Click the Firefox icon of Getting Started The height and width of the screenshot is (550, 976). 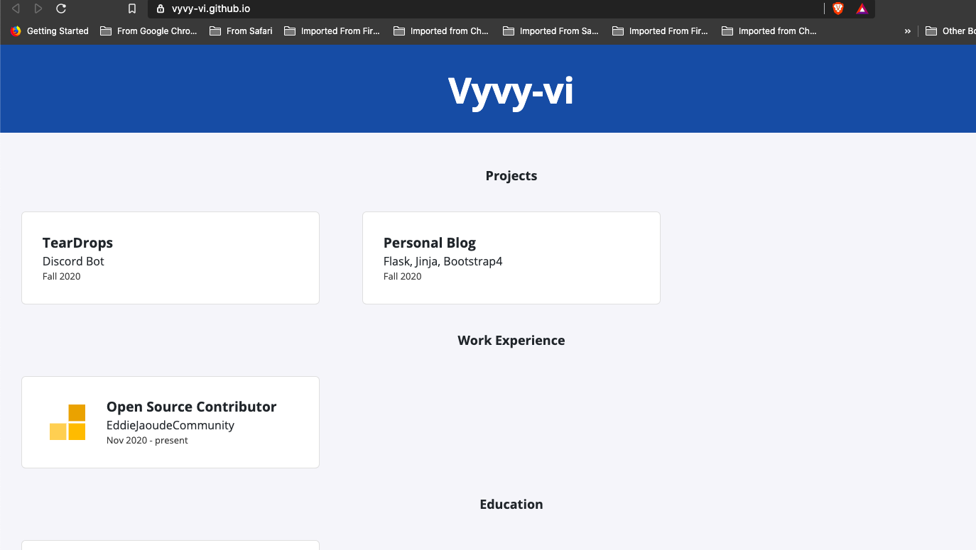[x=16, y=31]
